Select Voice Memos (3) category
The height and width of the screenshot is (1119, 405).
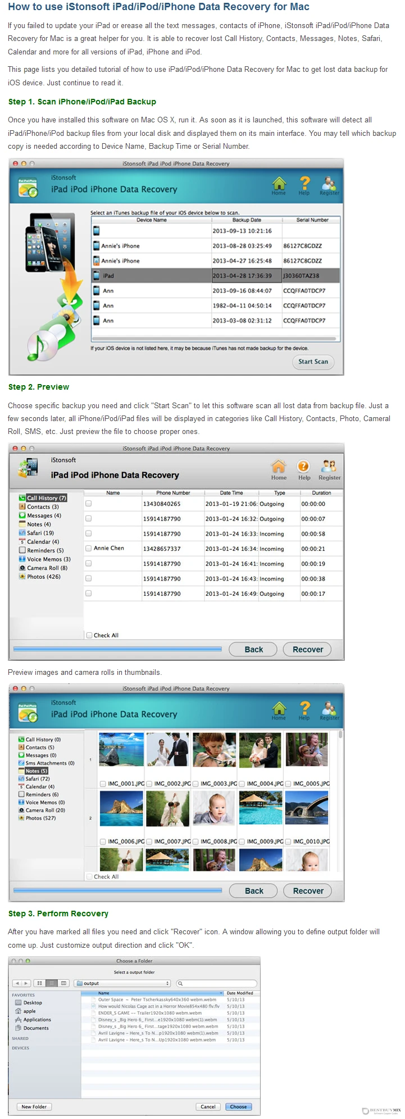pyautogui.click(x=44, y=559)
